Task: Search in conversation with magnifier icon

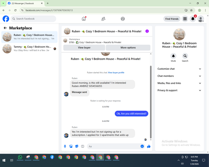Action: pos(185,56)
